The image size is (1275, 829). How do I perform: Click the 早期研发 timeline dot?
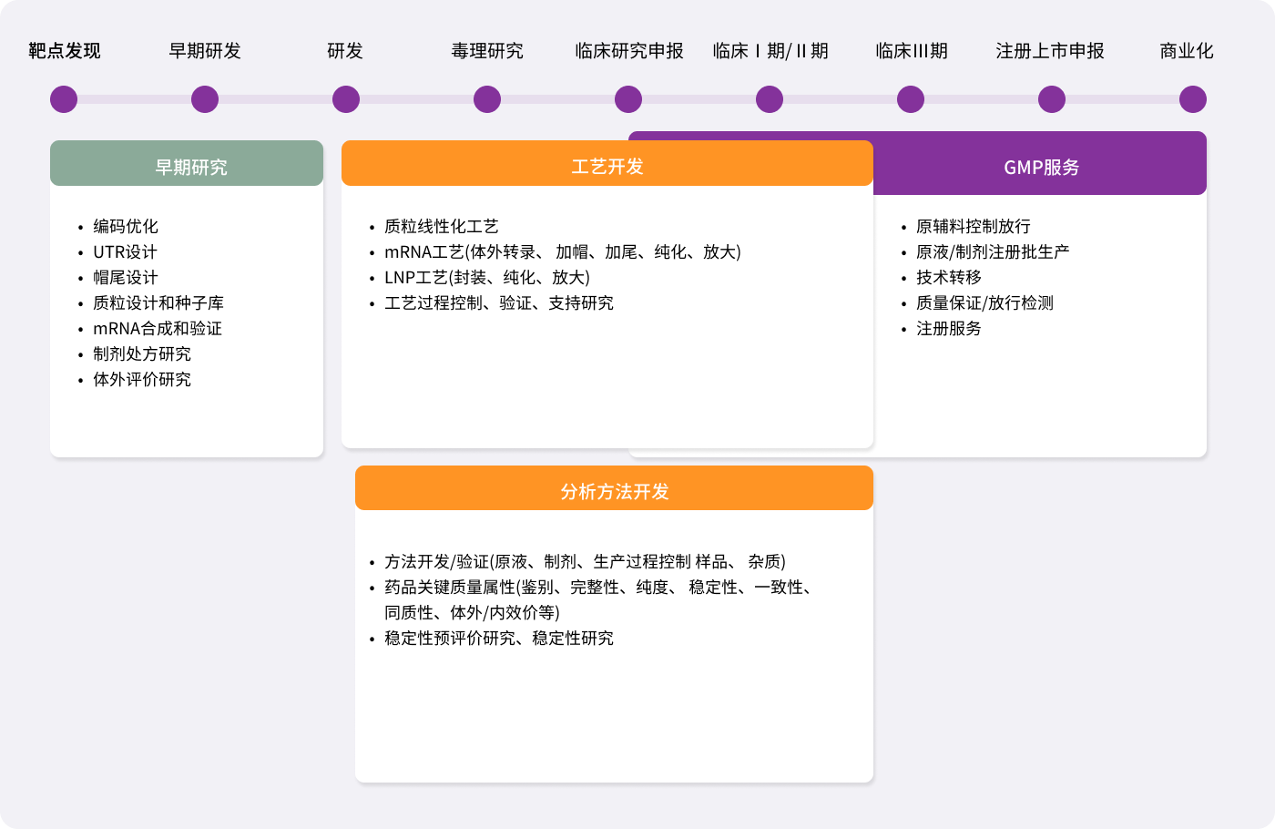click(205, 99)
